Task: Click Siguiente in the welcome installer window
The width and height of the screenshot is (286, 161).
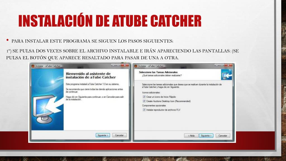Action: pyautogui.click(x=103, y=135)
